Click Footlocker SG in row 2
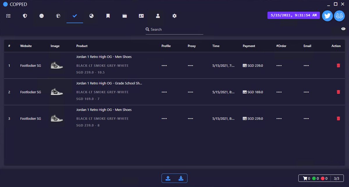 31,92
